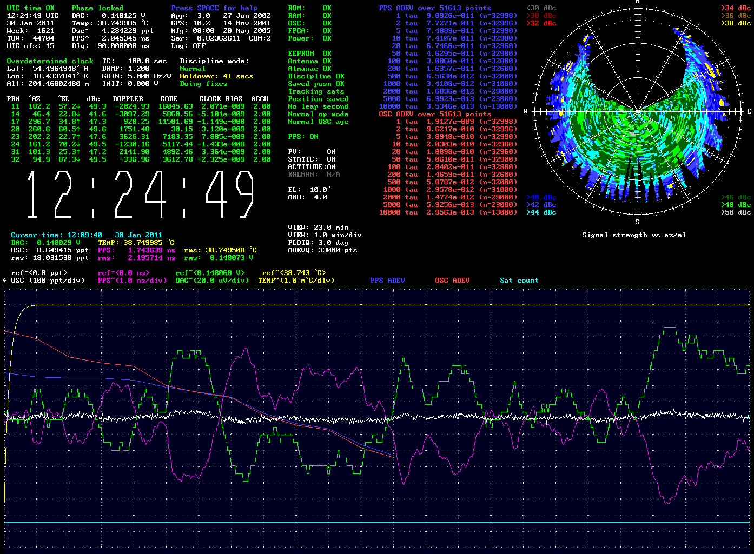Click the VIEW: 1.0 min/div setting

point(325,235)
